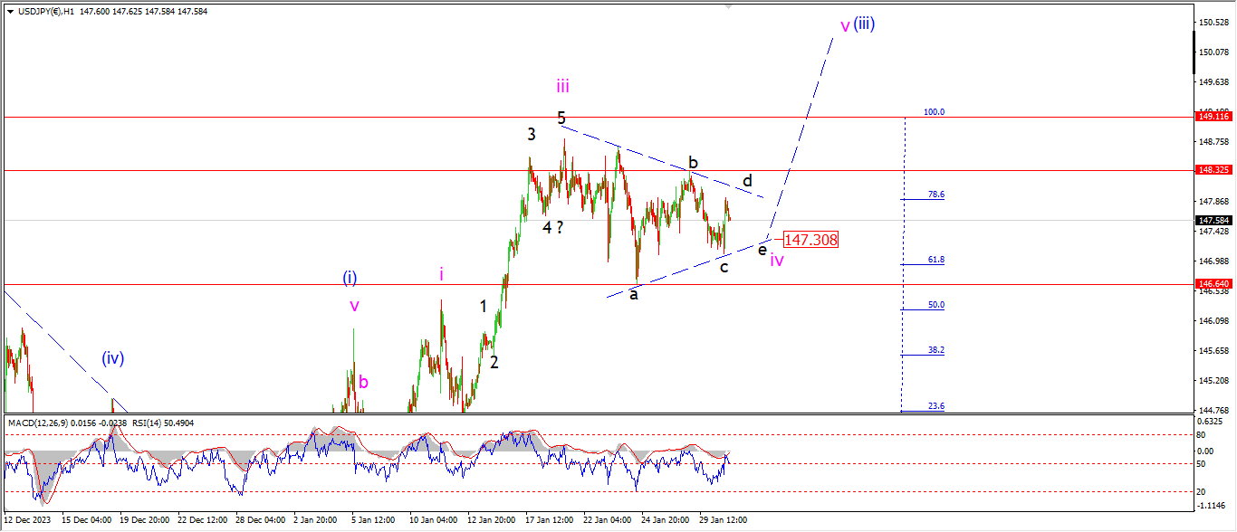1237x532 pixels.
Task: Click the blue '(iv)' wave label
Action: [112, 358]
